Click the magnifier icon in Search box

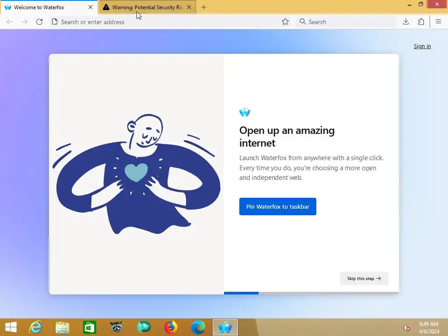(x=303, y=22)
